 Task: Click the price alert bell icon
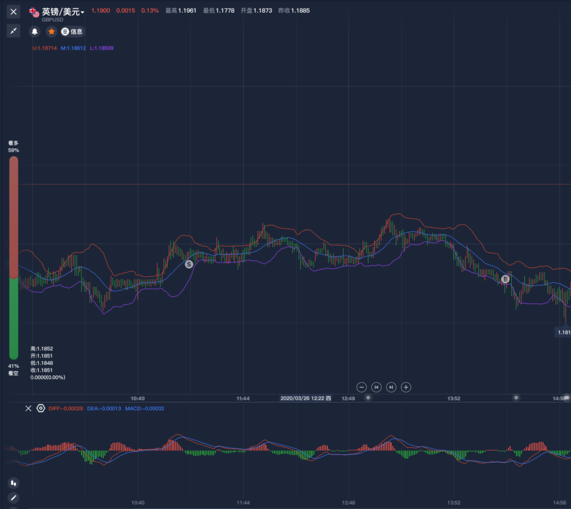tap(35, 32)
